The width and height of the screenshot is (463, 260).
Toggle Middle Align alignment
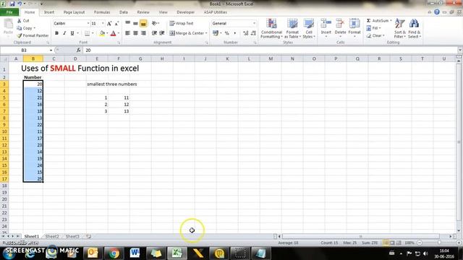coord(135,23)
